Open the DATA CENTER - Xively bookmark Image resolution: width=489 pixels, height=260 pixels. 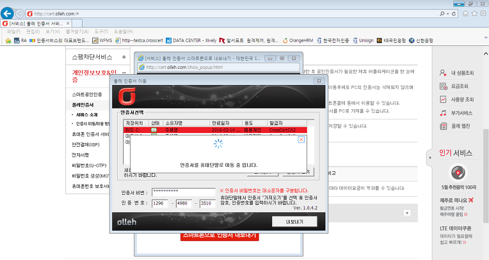click(191, 40)
